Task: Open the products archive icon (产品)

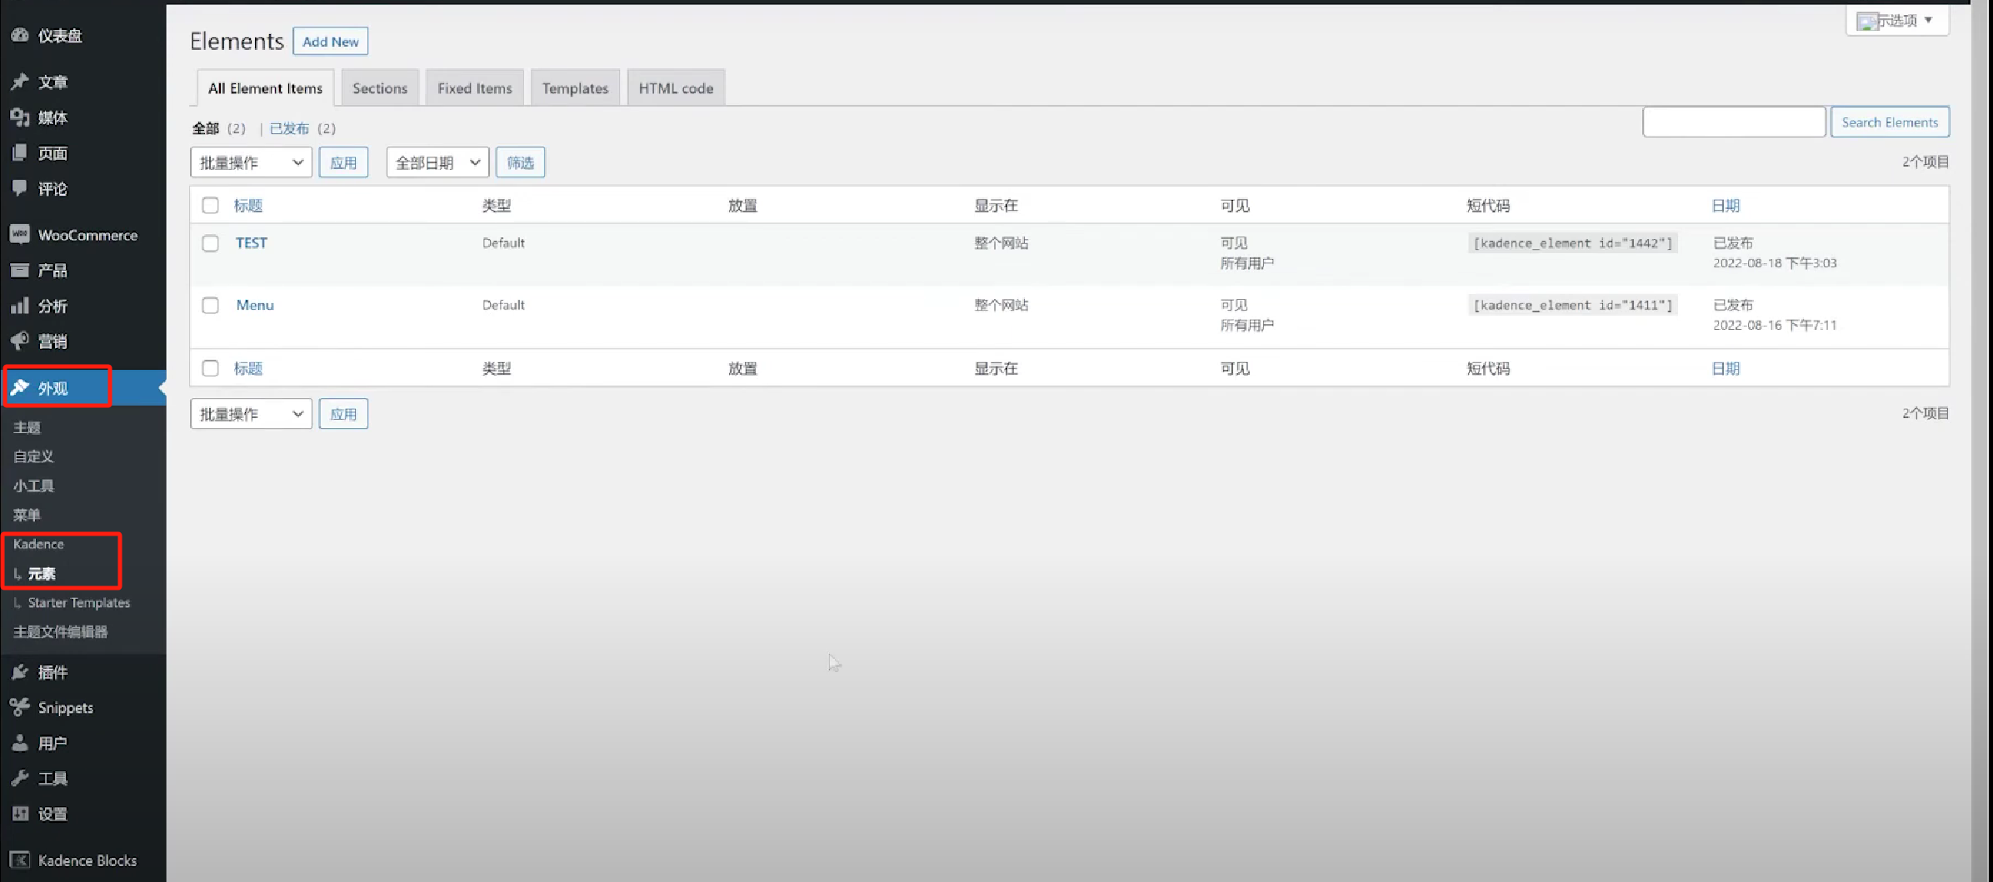Action: pyautogui.click(x=20, y=270)
